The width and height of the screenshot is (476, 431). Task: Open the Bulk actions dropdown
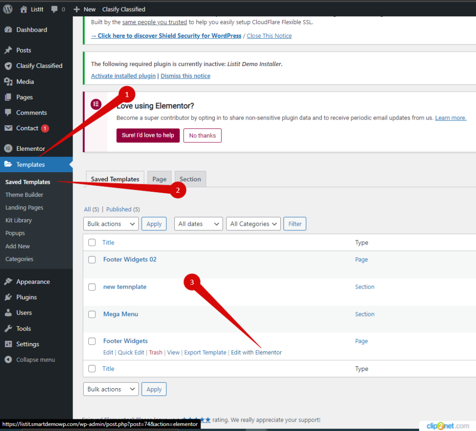pos(111,223)
